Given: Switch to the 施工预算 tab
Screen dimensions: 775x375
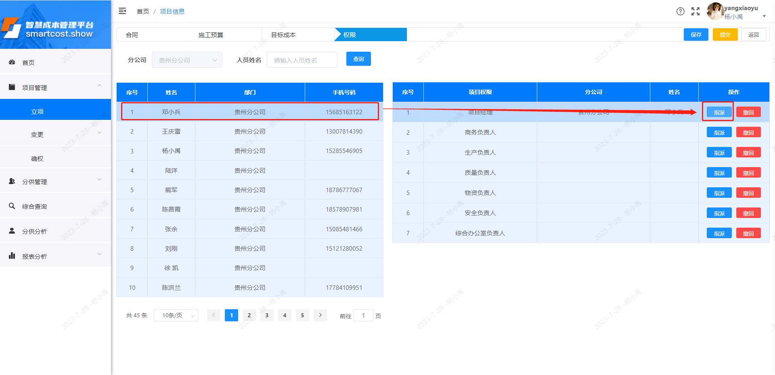Looking at the screenshot, I should coord(211,35).
